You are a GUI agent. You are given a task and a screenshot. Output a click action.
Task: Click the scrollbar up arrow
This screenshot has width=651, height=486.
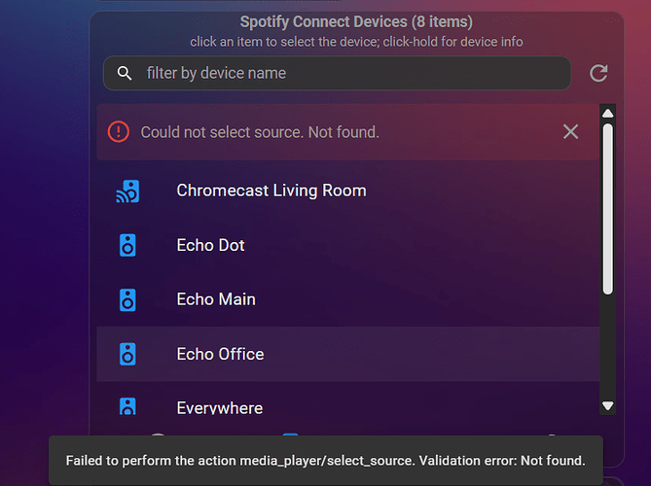(608, 113)
